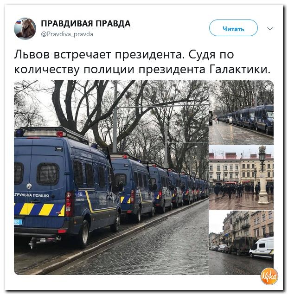Click the orange Nyka watermark logo
The height and width of the screenshot is (295, 288).
269,277
